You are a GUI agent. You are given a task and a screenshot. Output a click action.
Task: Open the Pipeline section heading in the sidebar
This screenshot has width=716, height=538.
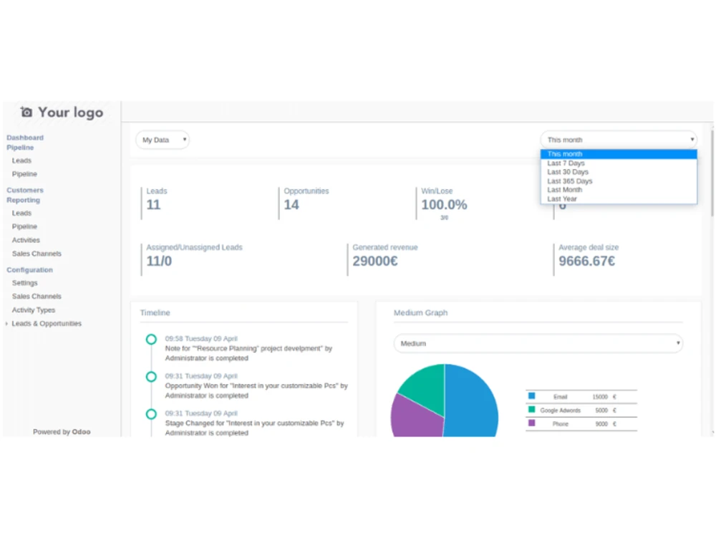(20, 148)
